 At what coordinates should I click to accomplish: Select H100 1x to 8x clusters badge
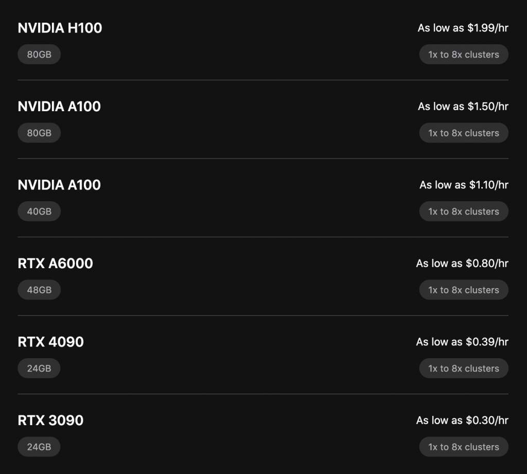(x=464, y=55)
